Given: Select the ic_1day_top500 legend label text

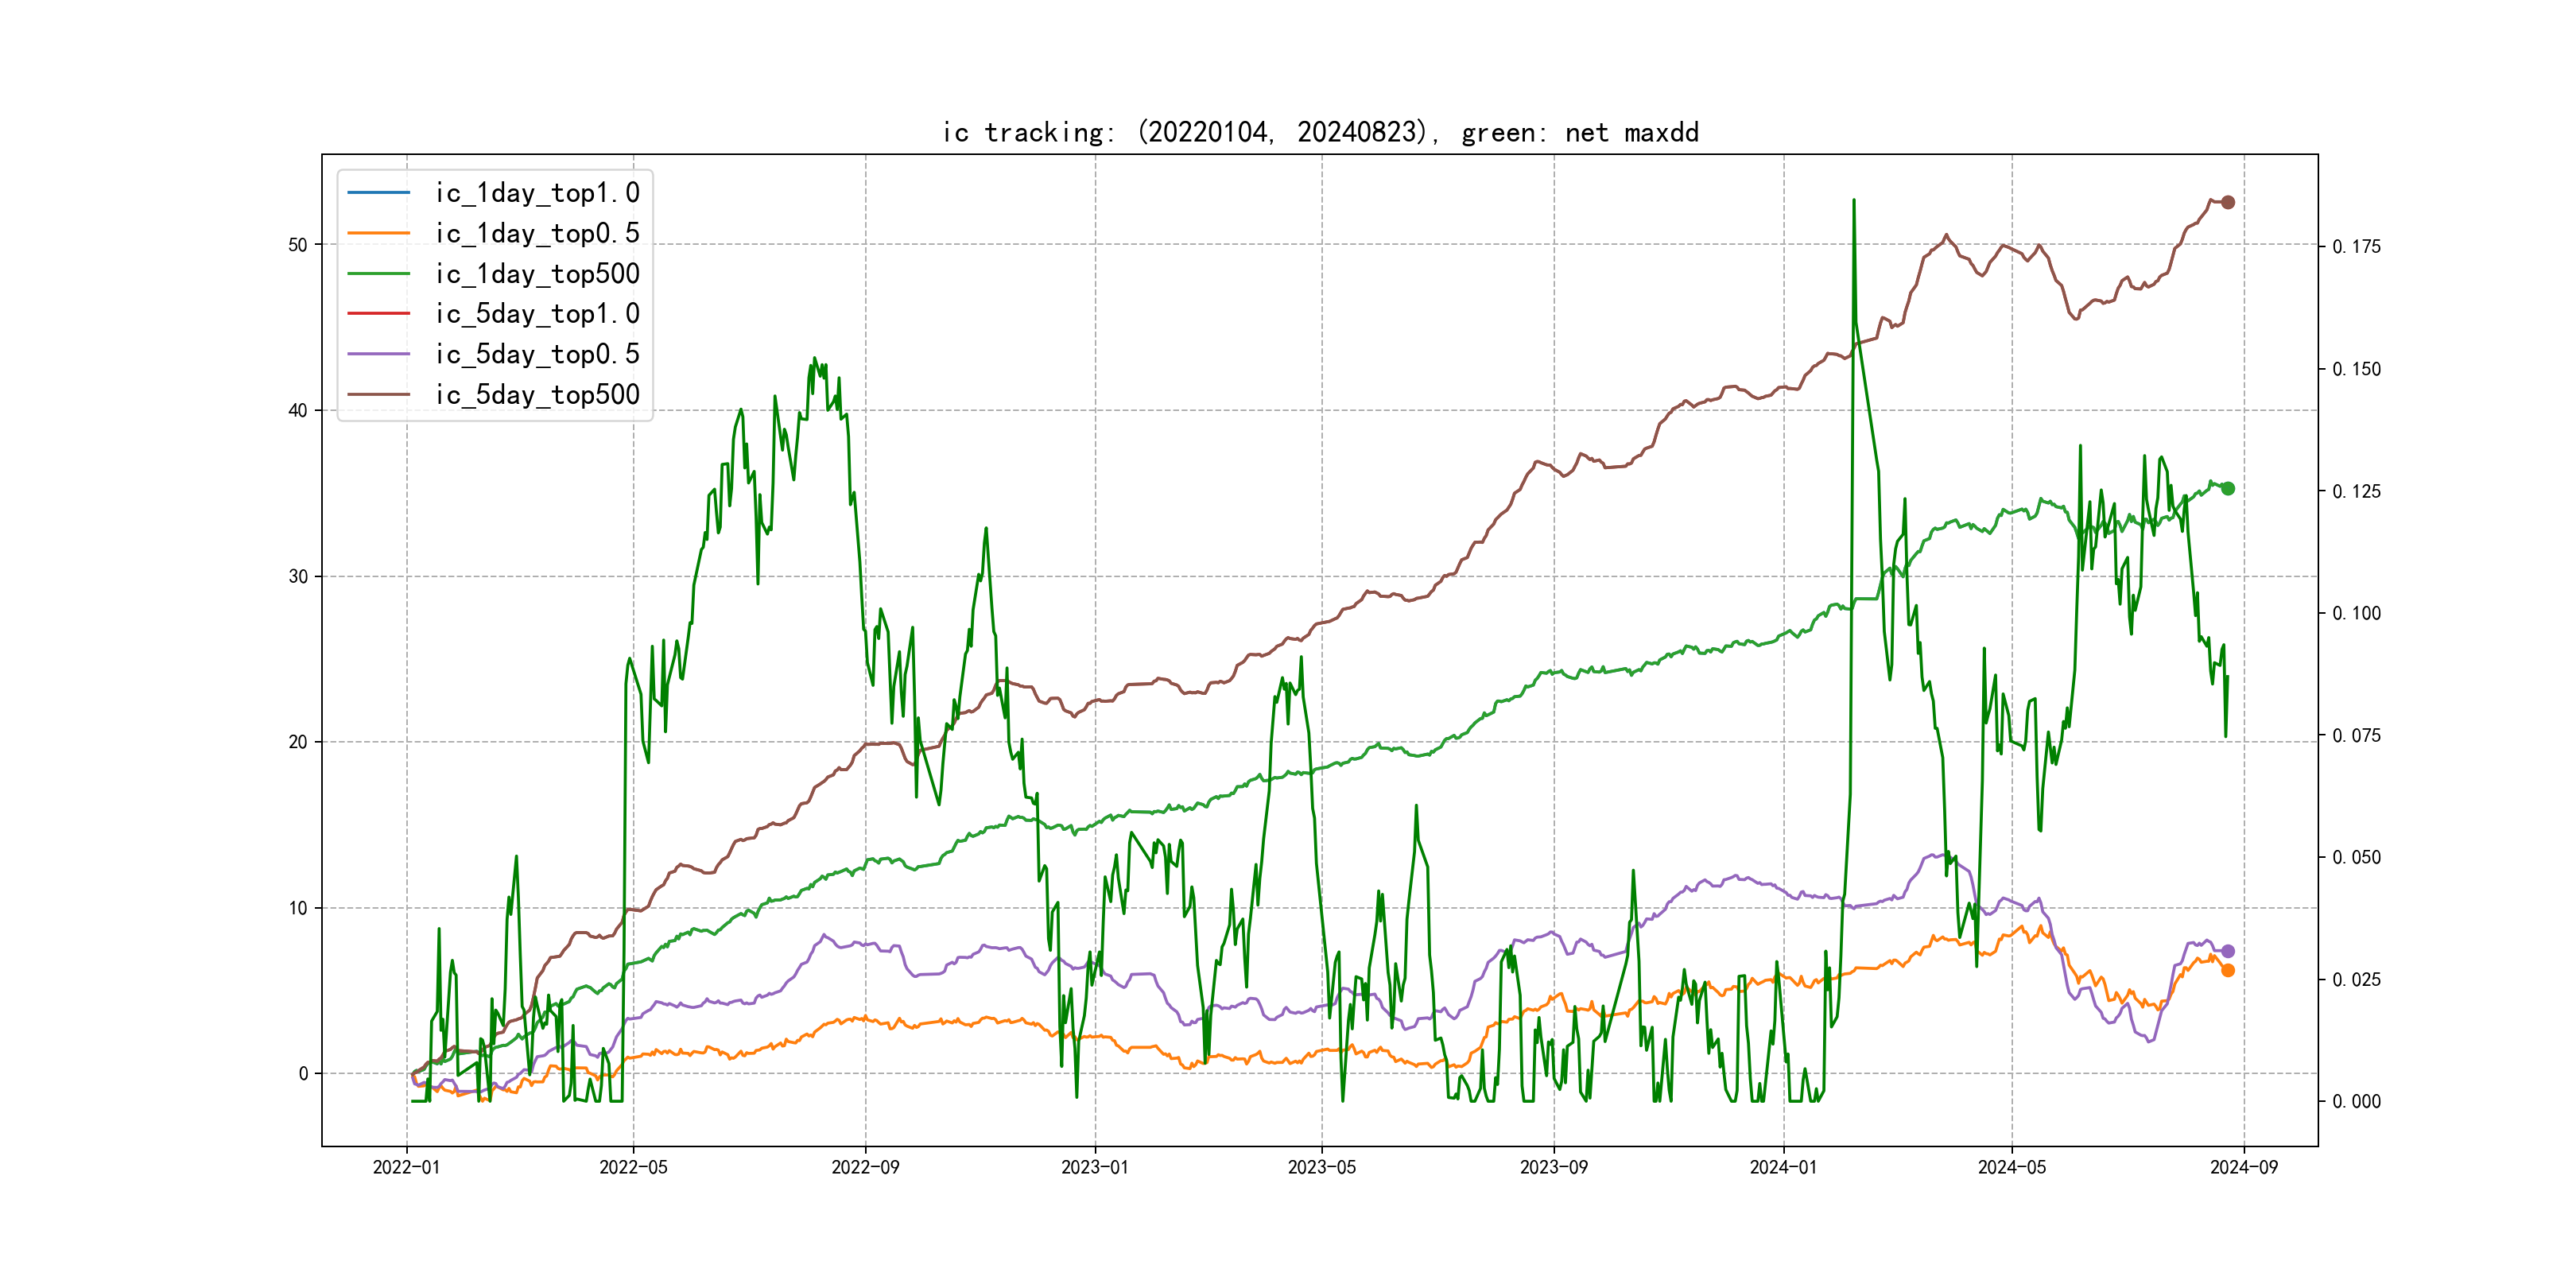Looking at the screenshot, I should (x=537, y=273).
